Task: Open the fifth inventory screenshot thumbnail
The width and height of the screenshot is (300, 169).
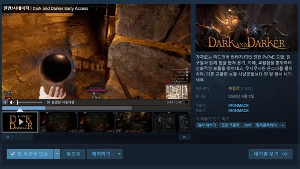Action: coord(172,122)
